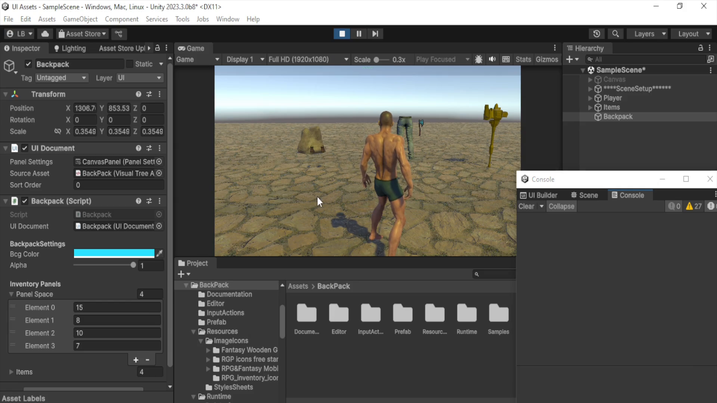Screen dimensions: 717x403
Task: Pick Panel Settings object selector
Action: point(159,162)
